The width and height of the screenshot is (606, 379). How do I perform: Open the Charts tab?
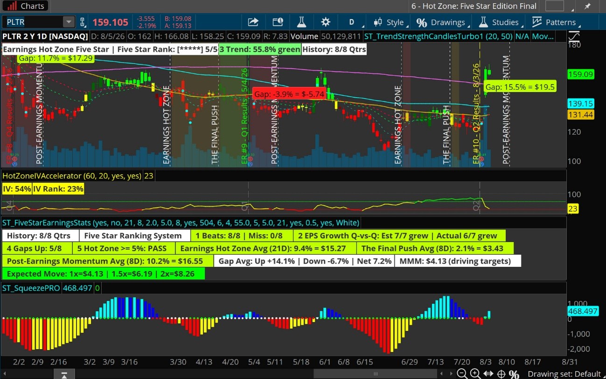[26, 6]
